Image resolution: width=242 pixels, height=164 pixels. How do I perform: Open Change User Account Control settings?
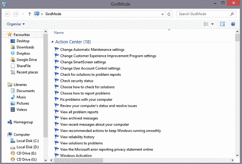tap(90, 68)
